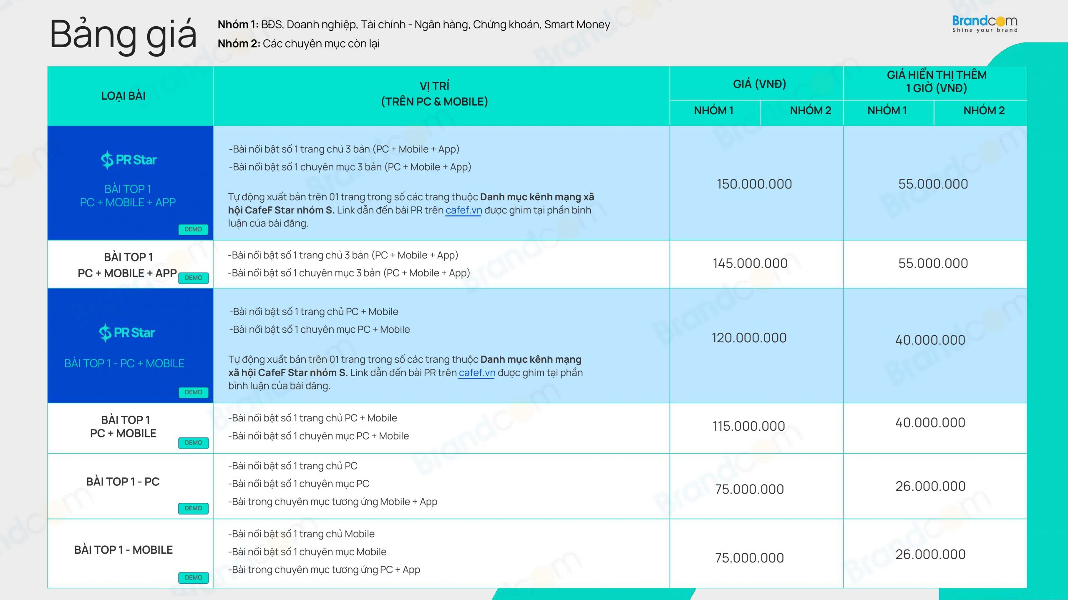The image size is (1068, 600).
Task: Open DEMO in the PR Star PC + MOBILE + APP row
Action: [x=193, y=229]
